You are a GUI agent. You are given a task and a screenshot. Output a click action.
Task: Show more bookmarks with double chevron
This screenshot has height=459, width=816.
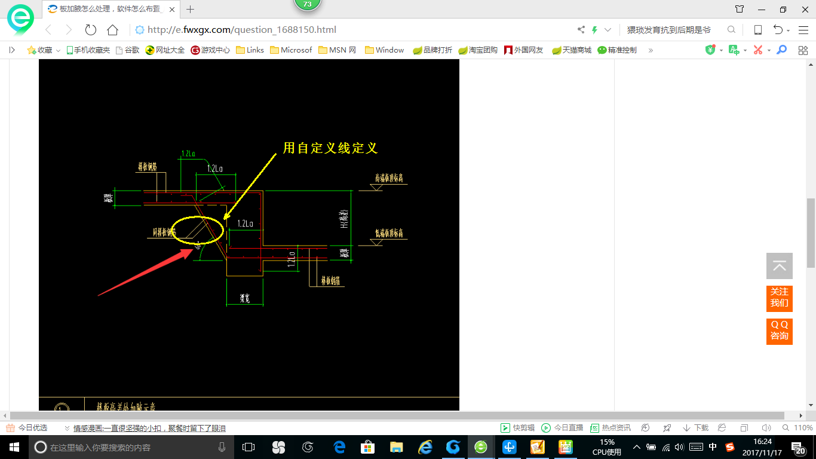tap(651, 50)
